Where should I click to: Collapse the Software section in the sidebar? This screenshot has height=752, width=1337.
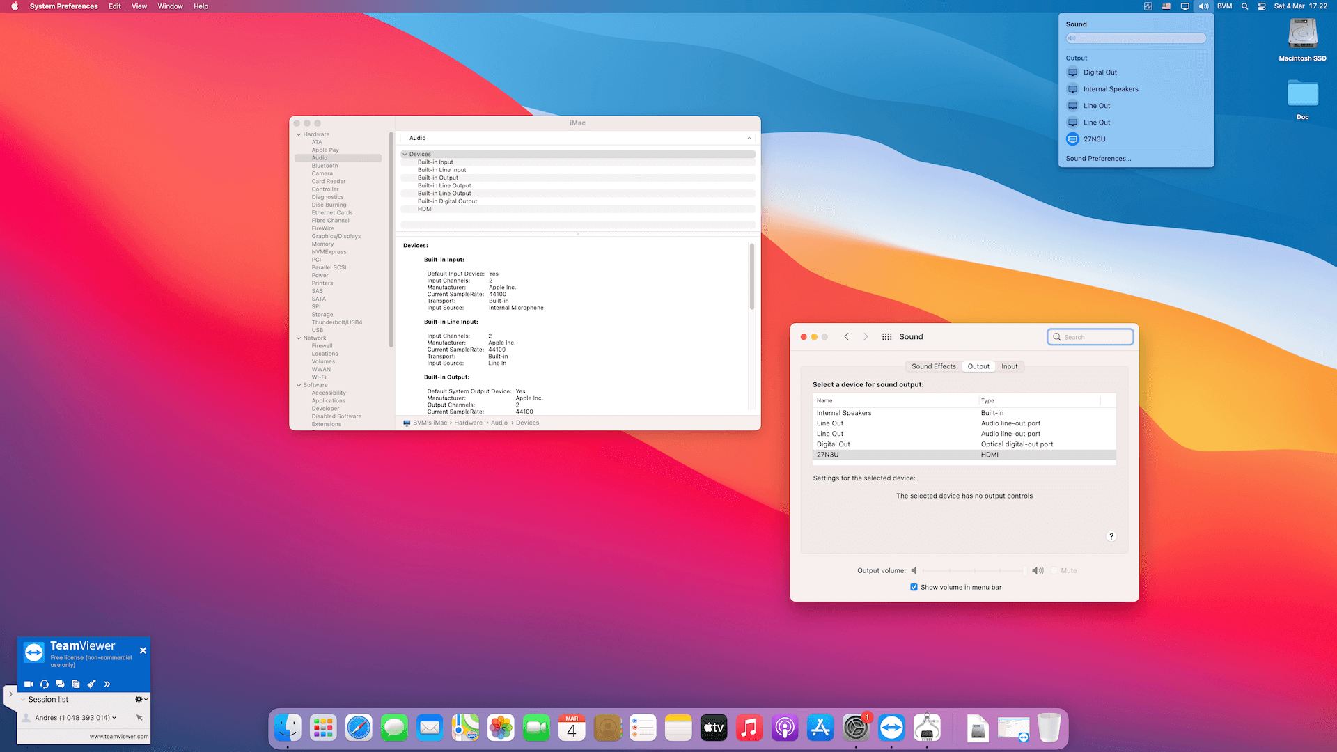(299, 385)
